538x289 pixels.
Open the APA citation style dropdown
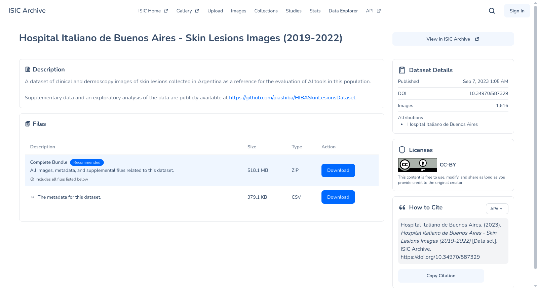[x=497, y=209]
